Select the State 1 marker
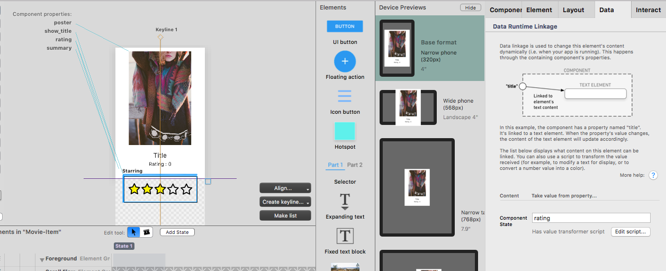666x271 pixels. pos(124,246)
